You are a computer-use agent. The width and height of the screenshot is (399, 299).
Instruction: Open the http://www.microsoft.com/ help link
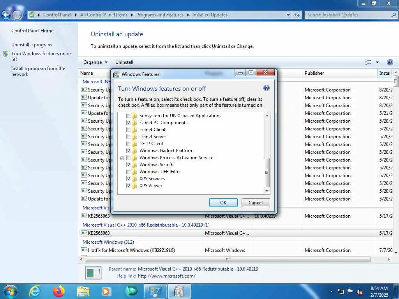(x=167, y=276)
